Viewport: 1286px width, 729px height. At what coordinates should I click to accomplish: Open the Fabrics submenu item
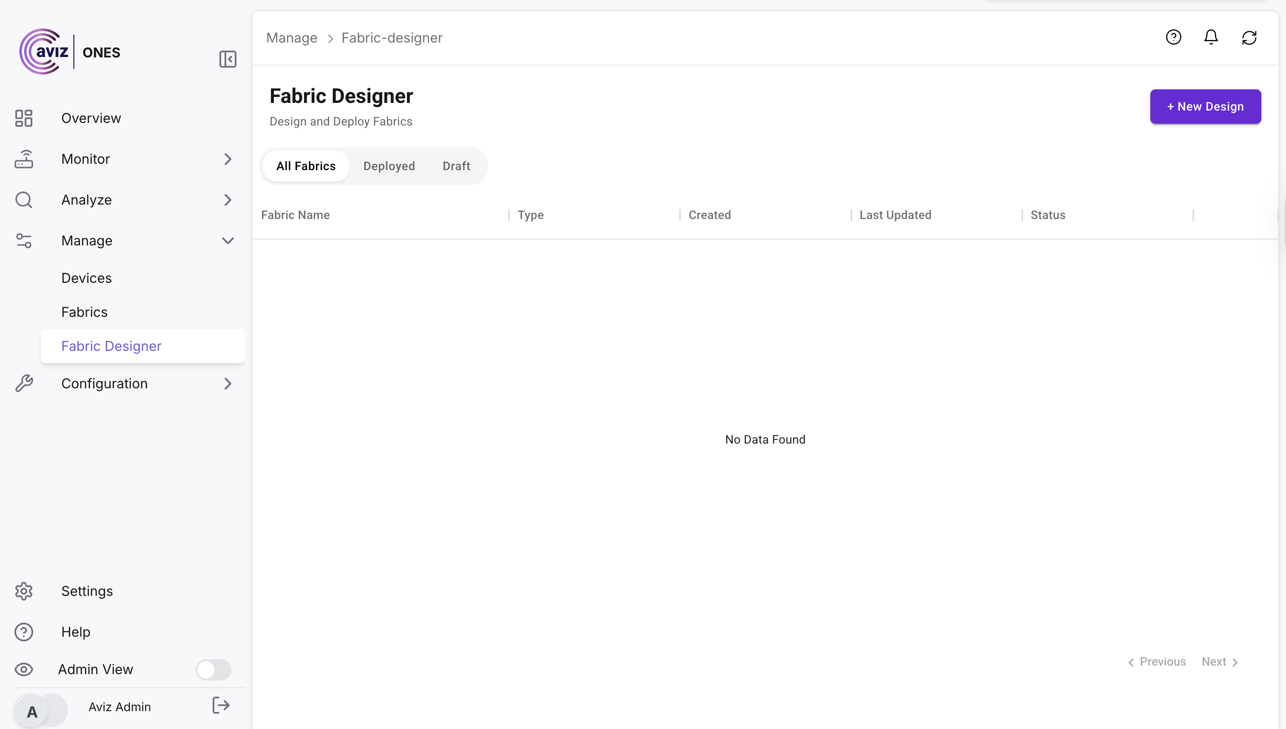click(x=84, y=312)
